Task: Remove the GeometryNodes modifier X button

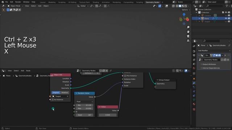Action: [x=225, y=55]
